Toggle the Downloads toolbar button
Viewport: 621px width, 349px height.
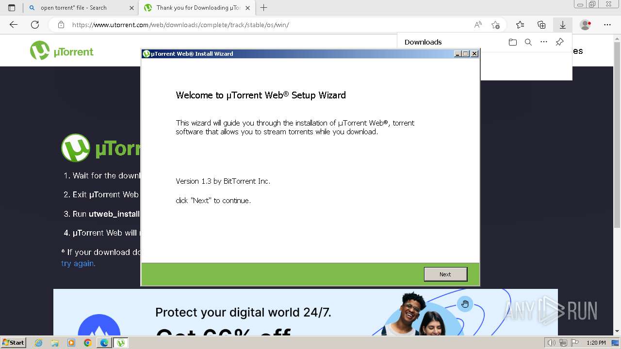point(563,25)
